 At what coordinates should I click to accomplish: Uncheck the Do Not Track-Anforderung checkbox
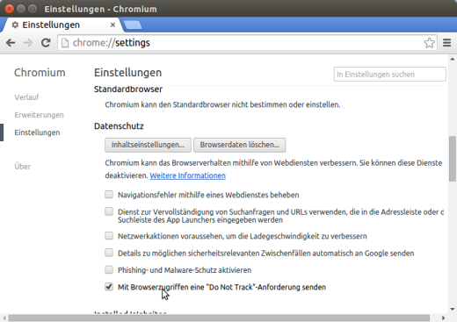pos(109,287)
